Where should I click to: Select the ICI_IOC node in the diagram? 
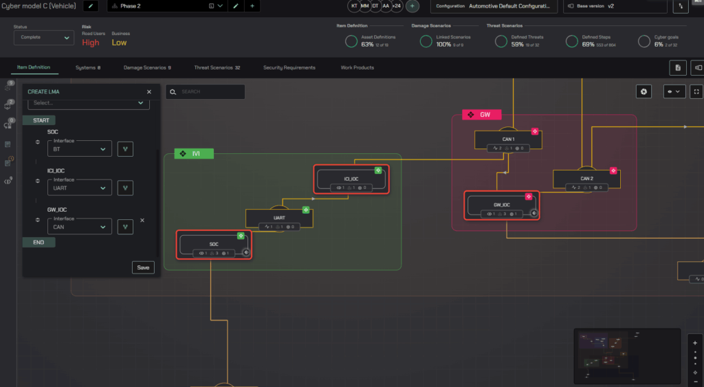351,179
